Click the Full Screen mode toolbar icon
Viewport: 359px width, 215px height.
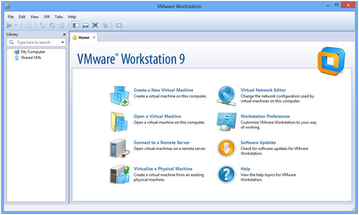(95, 25)
